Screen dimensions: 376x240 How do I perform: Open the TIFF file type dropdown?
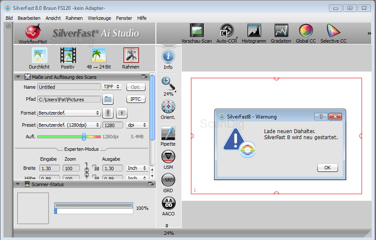coord(112,87)
